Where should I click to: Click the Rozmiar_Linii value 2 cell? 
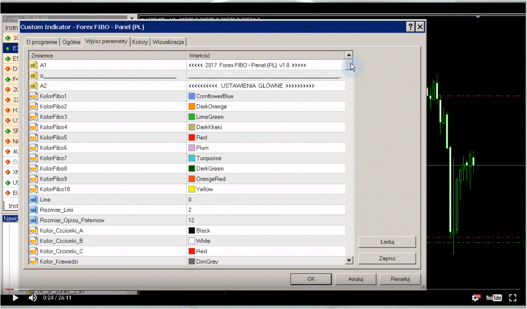(266, 210)
